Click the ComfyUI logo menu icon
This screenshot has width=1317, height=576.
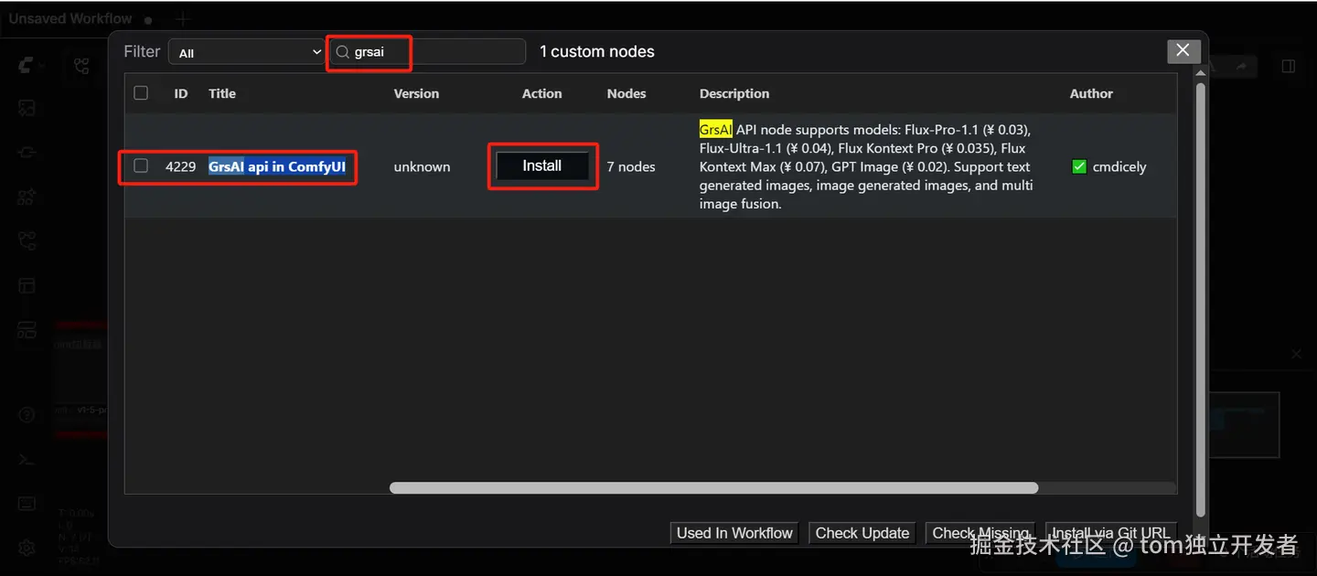tap(27, 65)
